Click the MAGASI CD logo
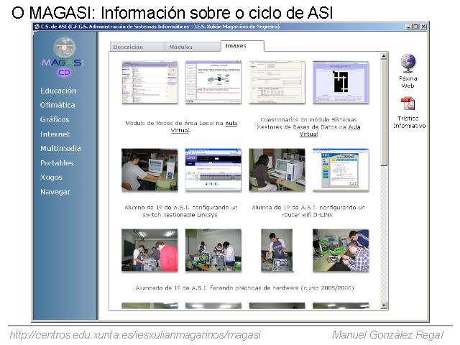 click(63, 56)
